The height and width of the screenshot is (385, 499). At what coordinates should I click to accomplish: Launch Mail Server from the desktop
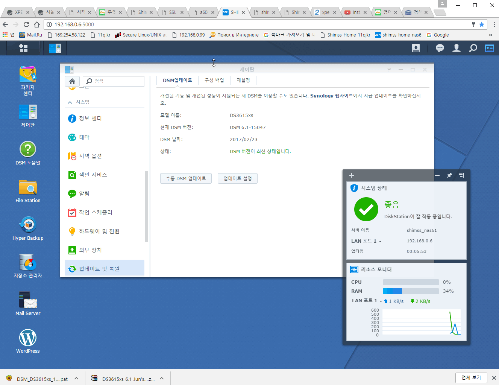(x=28, y=304)
